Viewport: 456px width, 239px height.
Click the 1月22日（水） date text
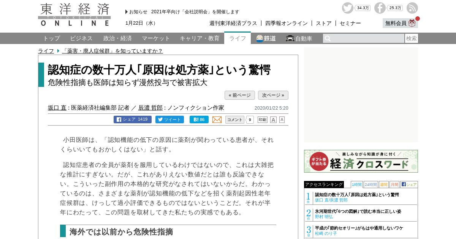(141, 23)
